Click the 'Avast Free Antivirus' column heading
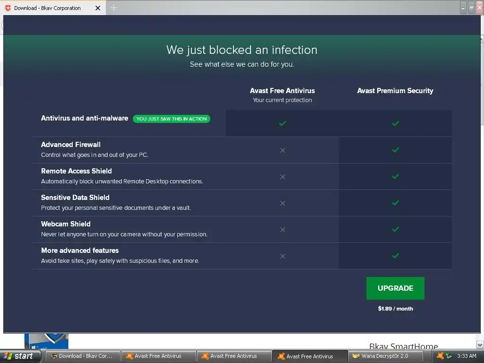 click(282, 91)
